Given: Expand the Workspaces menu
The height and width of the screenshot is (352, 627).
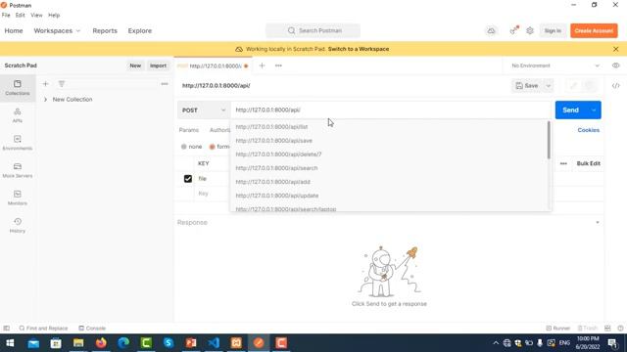Looking at the screenshot, I should [57, 30].
